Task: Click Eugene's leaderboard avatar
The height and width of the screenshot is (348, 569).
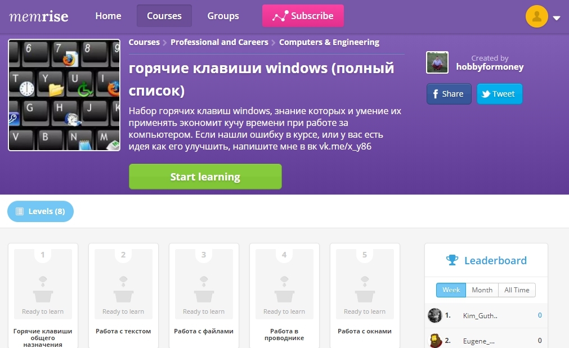Action: click(434, 340)
